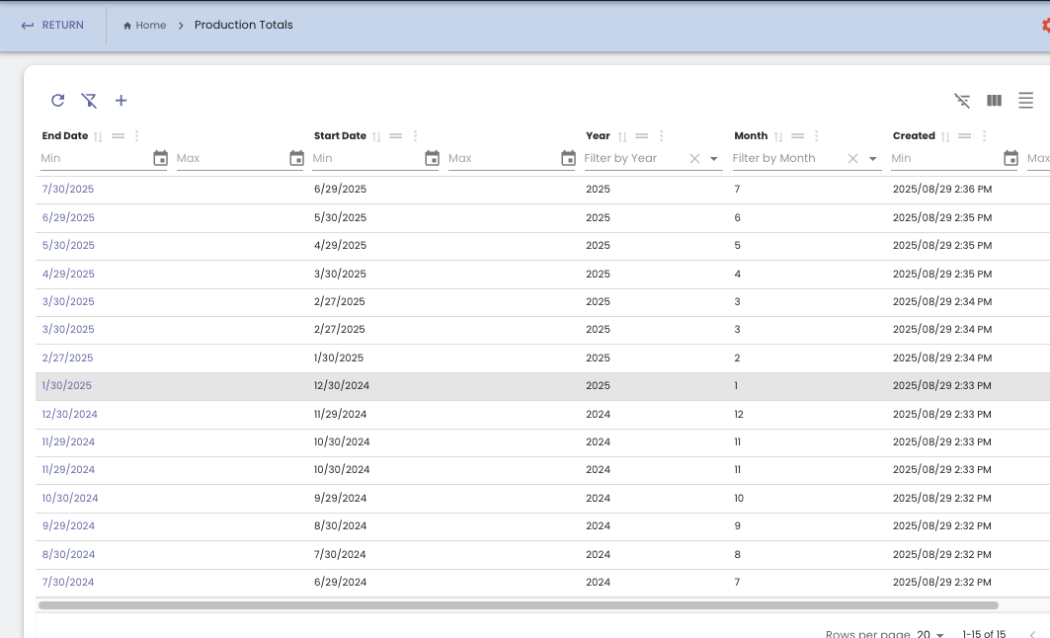Focus the Filter by Year input
Screen dimensions: 1050x638
tap(634, 158)
